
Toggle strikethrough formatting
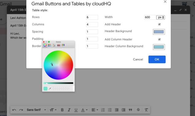tap(138, 110)
